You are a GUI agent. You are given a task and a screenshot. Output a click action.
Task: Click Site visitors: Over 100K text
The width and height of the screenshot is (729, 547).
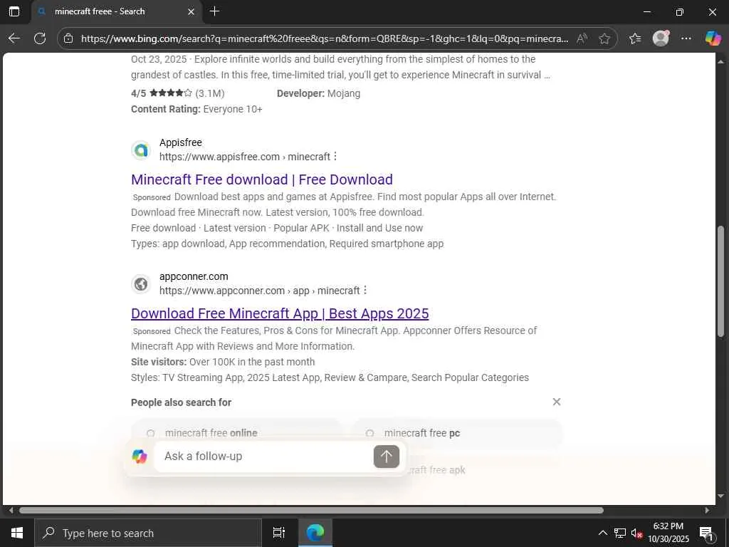coord(223,362)
